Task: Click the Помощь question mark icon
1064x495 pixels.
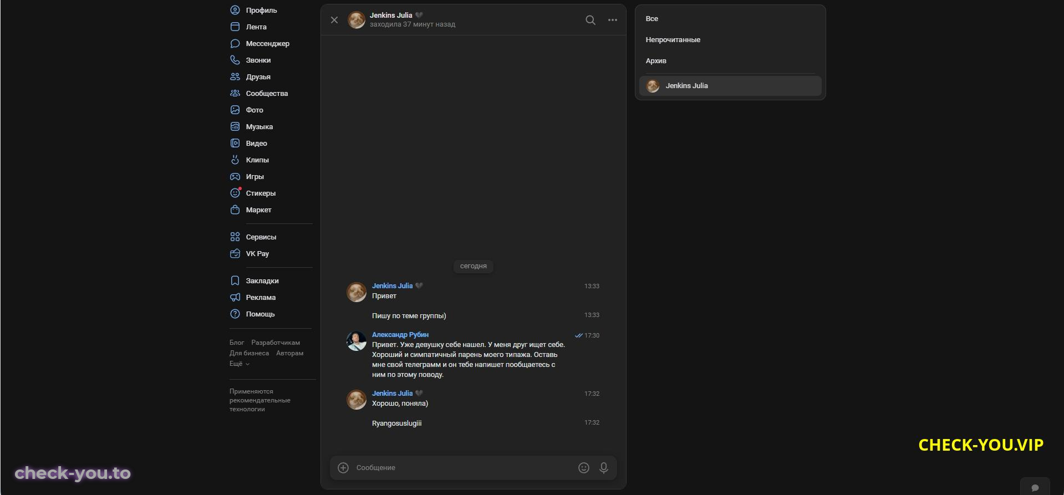Action: [235, 314]
